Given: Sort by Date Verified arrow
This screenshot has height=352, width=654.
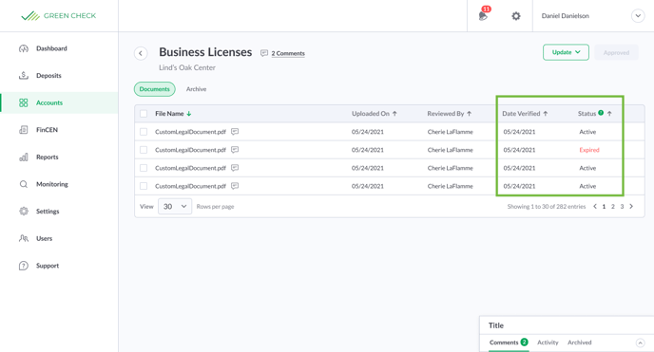Looking at the screenshot, I should click(x=546, y=114).
